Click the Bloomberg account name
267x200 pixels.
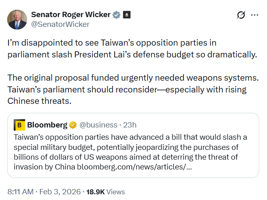[47, 124]
